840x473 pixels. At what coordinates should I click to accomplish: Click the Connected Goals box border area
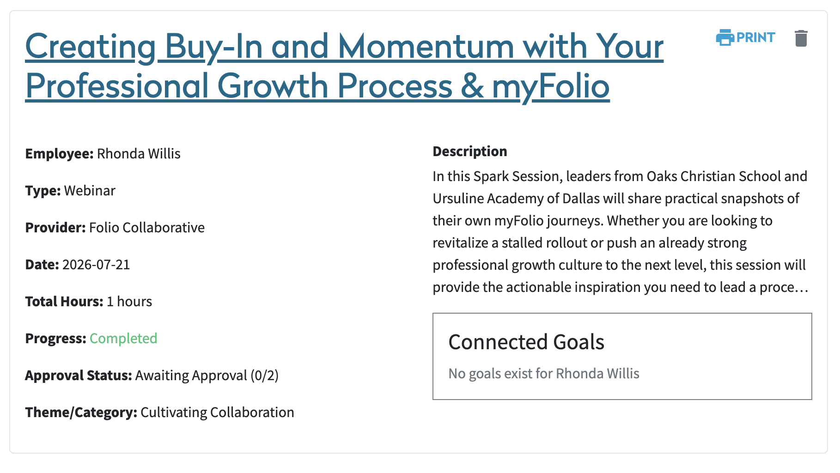click(x=622, y=356)
